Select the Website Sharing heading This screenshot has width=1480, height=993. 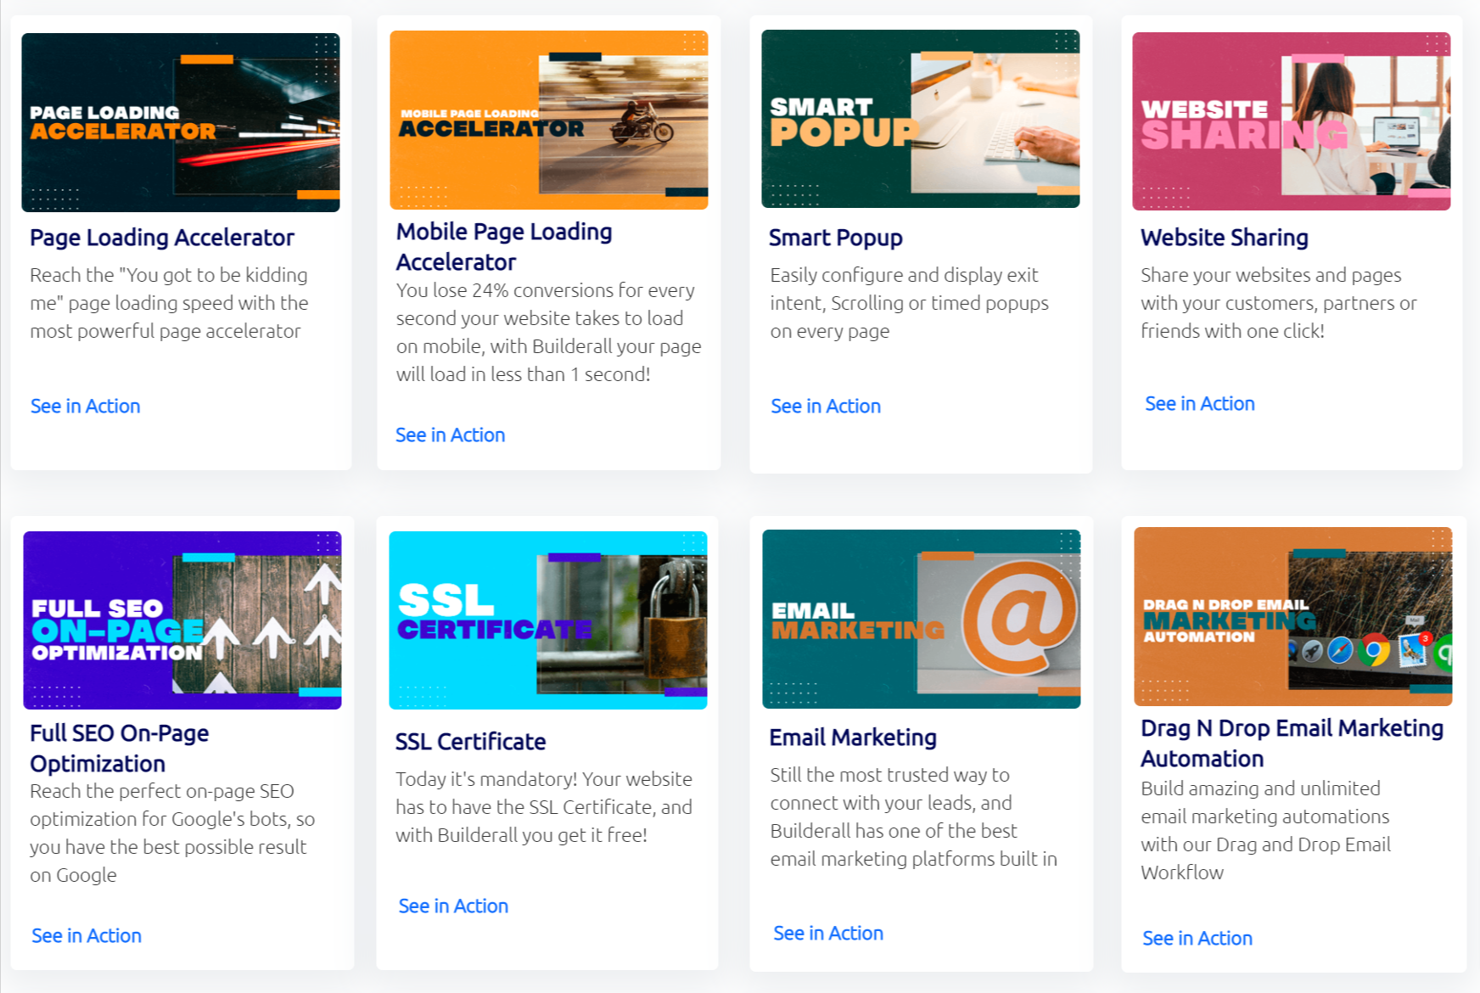(1225, 238)
